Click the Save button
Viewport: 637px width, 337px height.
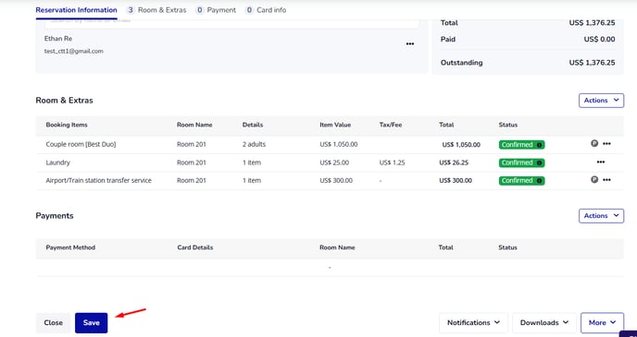(x=92, y=323)
